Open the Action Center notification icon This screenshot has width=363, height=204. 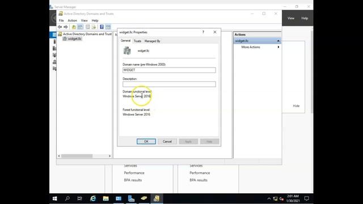click(306, 198)
